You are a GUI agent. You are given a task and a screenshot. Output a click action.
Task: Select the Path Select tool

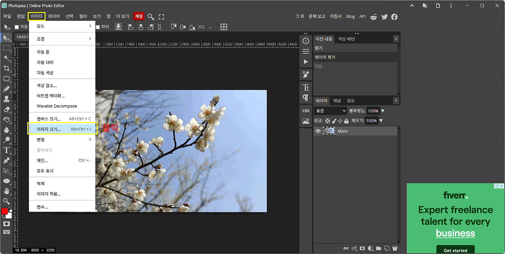(7, 171)
